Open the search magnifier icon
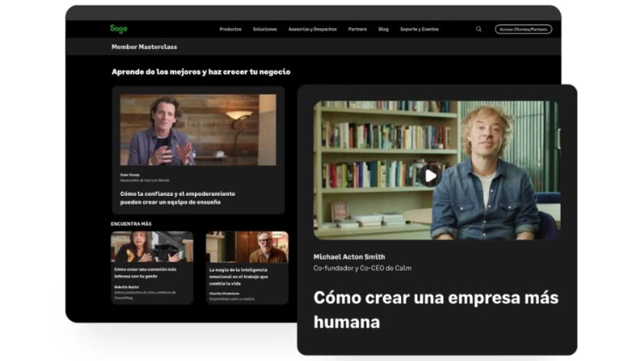This screenshot has width=642, height=361. pyautogui.click(x=479, y=29)
